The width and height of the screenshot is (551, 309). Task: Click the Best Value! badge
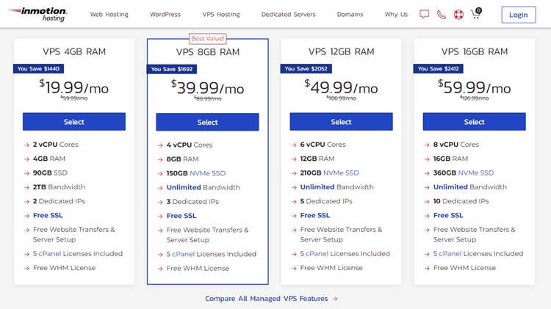pos(208,39)
